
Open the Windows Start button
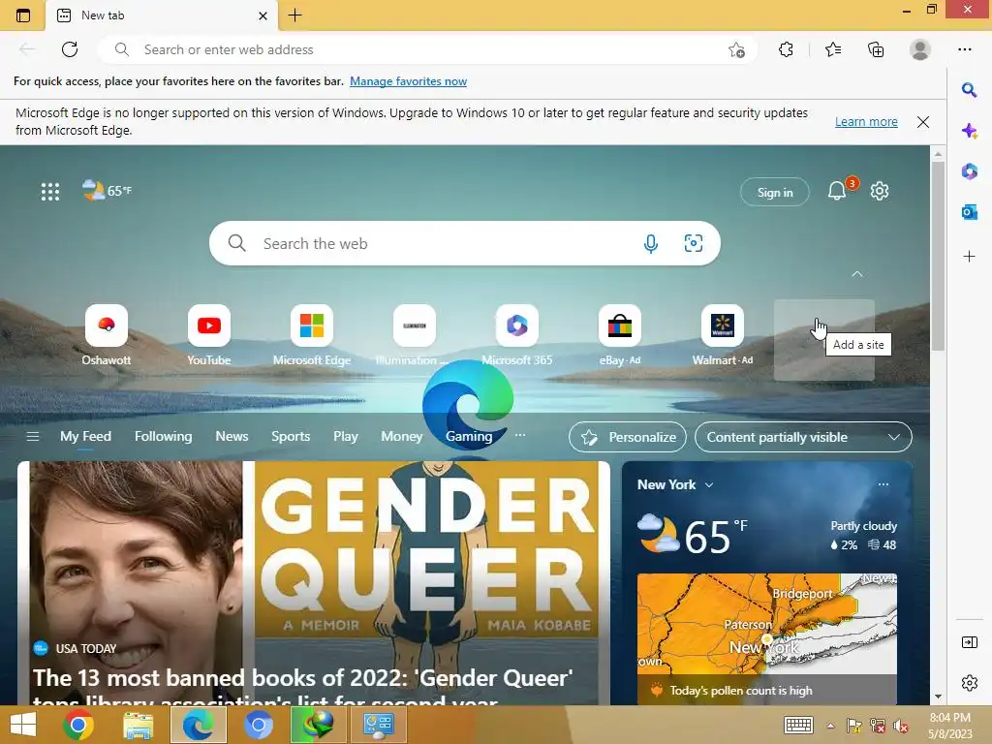click(23, 725)
